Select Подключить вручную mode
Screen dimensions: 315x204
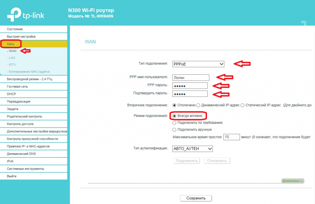pos(174,130)
